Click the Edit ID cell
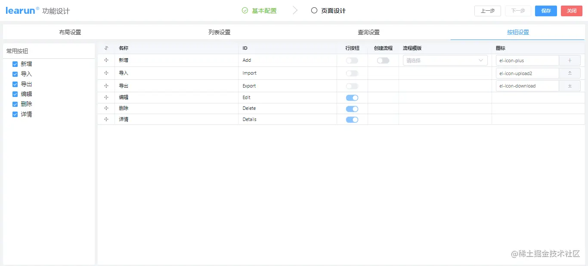 (288, 97)
